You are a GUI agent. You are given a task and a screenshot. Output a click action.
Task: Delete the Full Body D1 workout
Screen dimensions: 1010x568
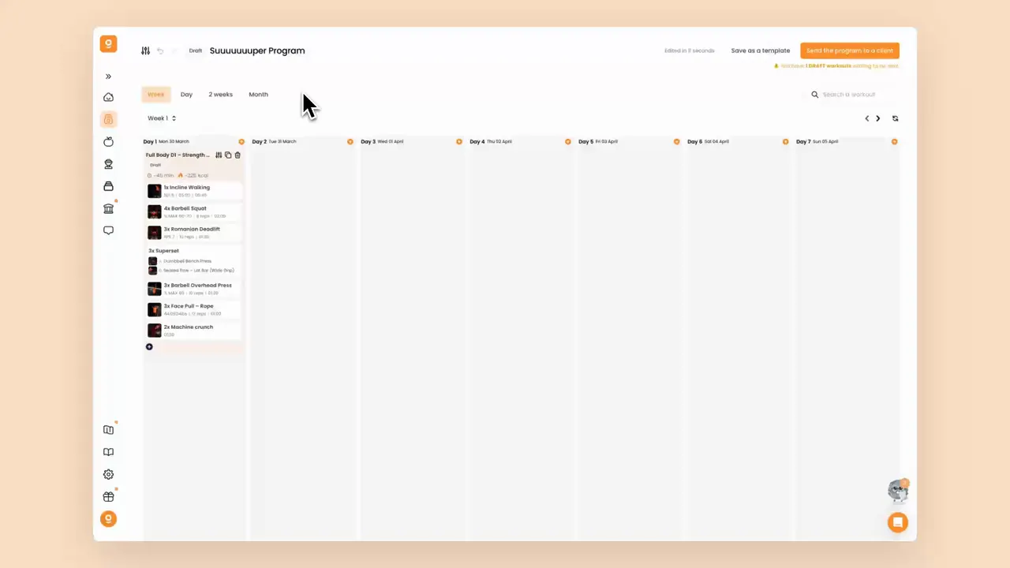[238, 155]
